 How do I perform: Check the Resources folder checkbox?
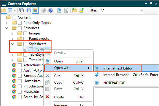tap(20, 28)
